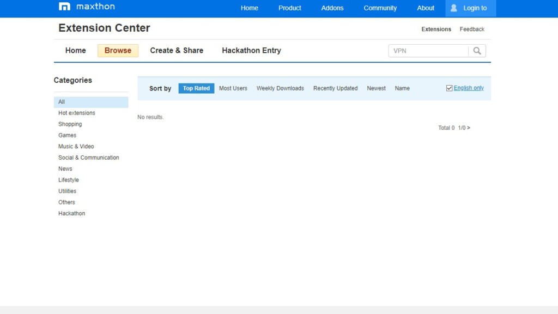The image size is (558, 314).
Task: Click the user avatar icon beside Login
Action: [x=454, y=8]
